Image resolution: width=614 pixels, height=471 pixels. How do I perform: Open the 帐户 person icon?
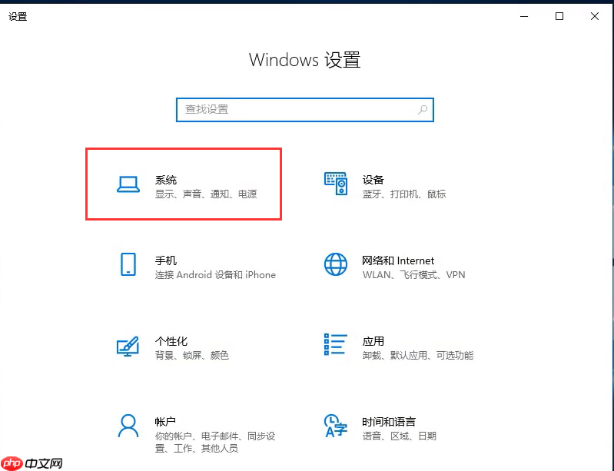click(128, 426)
